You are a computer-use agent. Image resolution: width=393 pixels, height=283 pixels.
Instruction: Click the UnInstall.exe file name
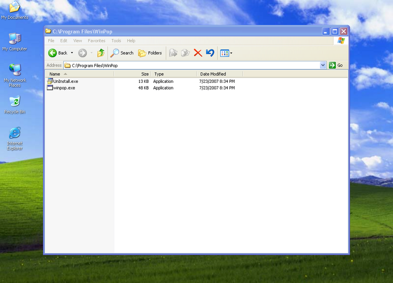point(66,81)
